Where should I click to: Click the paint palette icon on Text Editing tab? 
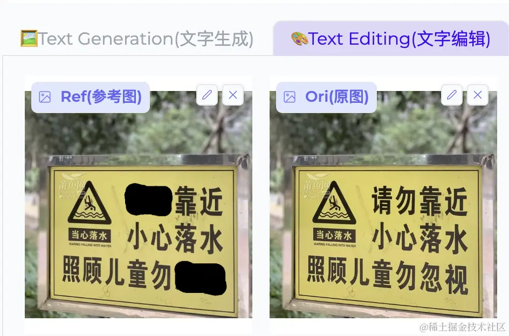coord(299,39)
